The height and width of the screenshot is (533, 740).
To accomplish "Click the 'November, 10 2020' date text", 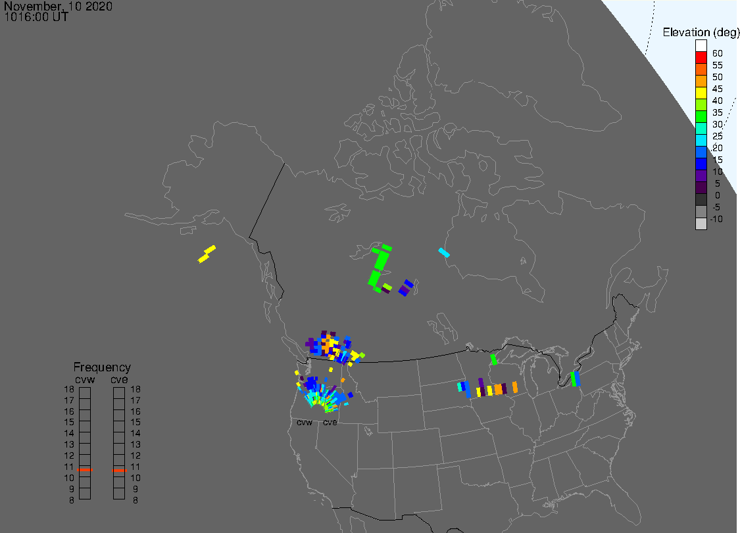I will [x=58, y=6].
